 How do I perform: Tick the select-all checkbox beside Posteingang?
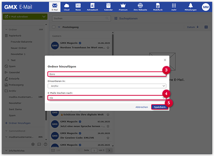[x=54, y=27]
